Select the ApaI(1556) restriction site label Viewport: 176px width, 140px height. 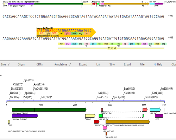click(x=39, y=84)
